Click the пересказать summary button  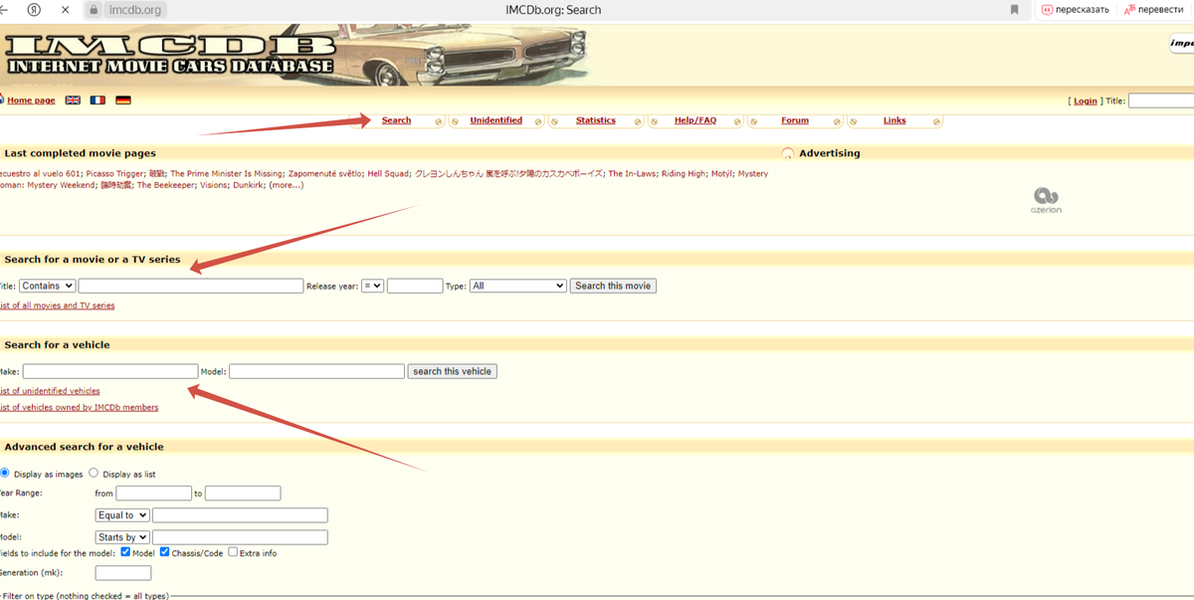pyautogui.click(x=1075, y=10)
